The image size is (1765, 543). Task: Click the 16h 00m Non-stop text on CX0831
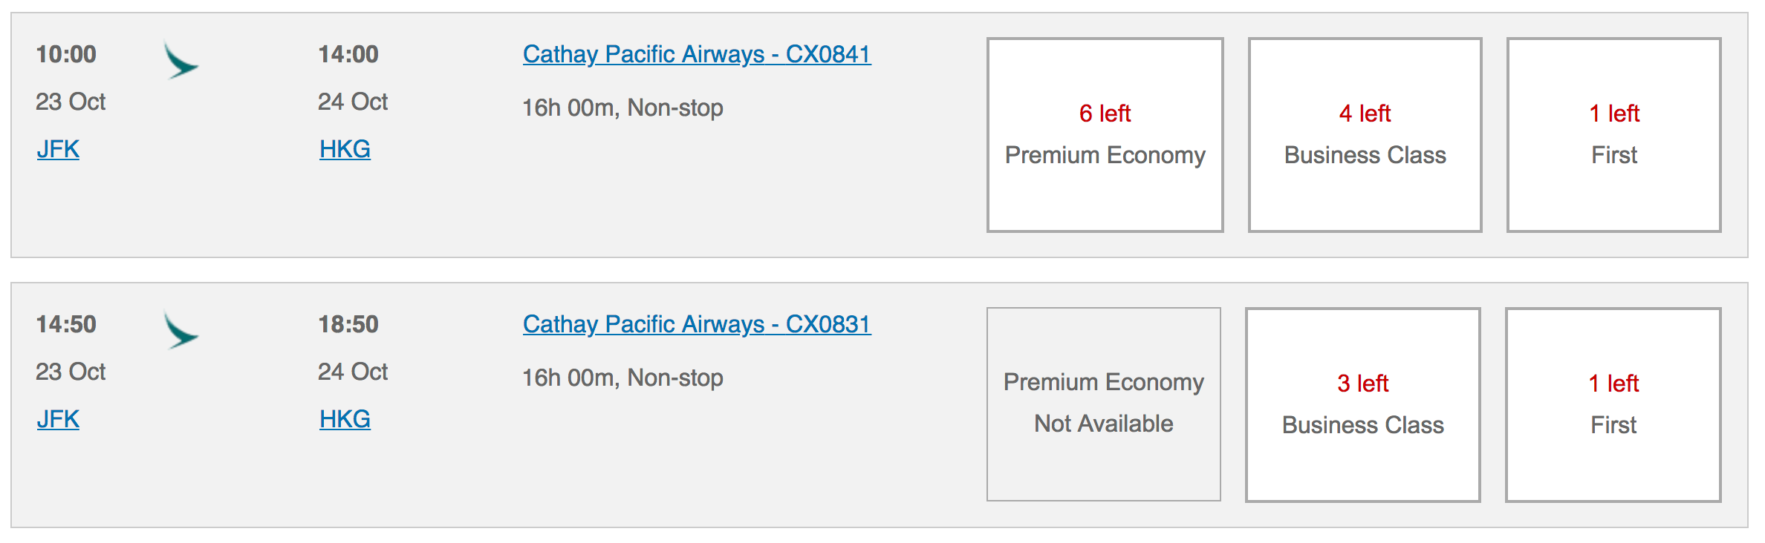(x=623, y=378)
